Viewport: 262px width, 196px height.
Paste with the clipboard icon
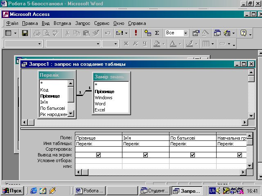(x=86, y=33)
